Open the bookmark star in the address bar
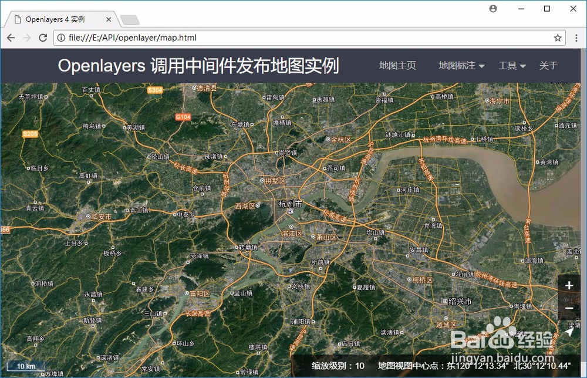This screenshot has height=378, width=587. click(557, 38)
